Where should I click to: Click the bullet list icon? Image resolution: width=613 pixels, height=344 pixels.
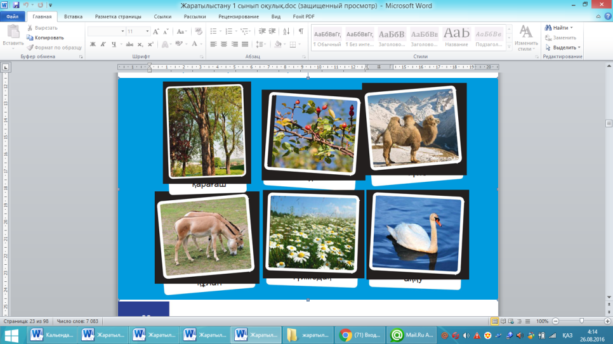tap(213, 31)
